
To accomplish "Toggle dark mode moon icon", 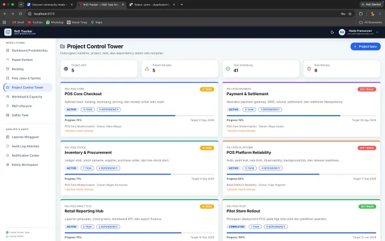I will 332,32.
